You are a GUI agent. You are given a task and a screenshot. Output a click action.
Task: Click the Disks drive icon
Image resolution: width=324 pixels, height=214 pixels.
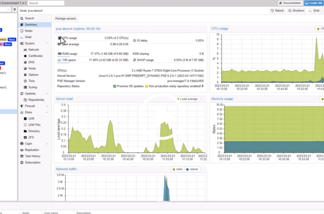click(x=22, y=112)
